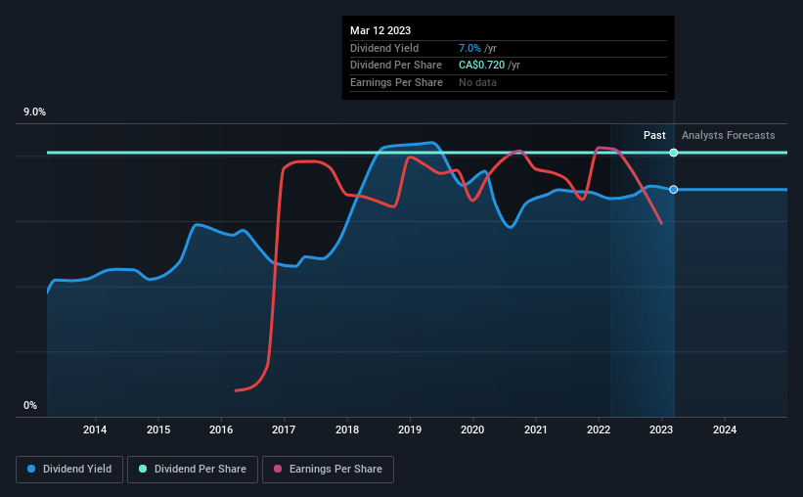The image size is (803, 497).
Task: Click the 'Past' label on chart
Action: coord(654,135)
